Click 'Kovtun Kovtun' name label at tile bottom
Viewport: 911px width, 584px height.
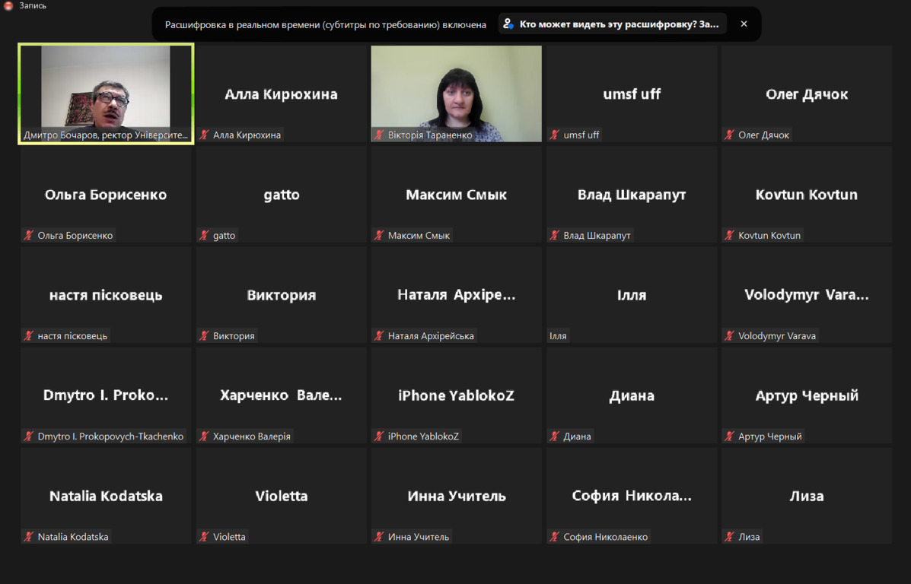click(769, 235)
